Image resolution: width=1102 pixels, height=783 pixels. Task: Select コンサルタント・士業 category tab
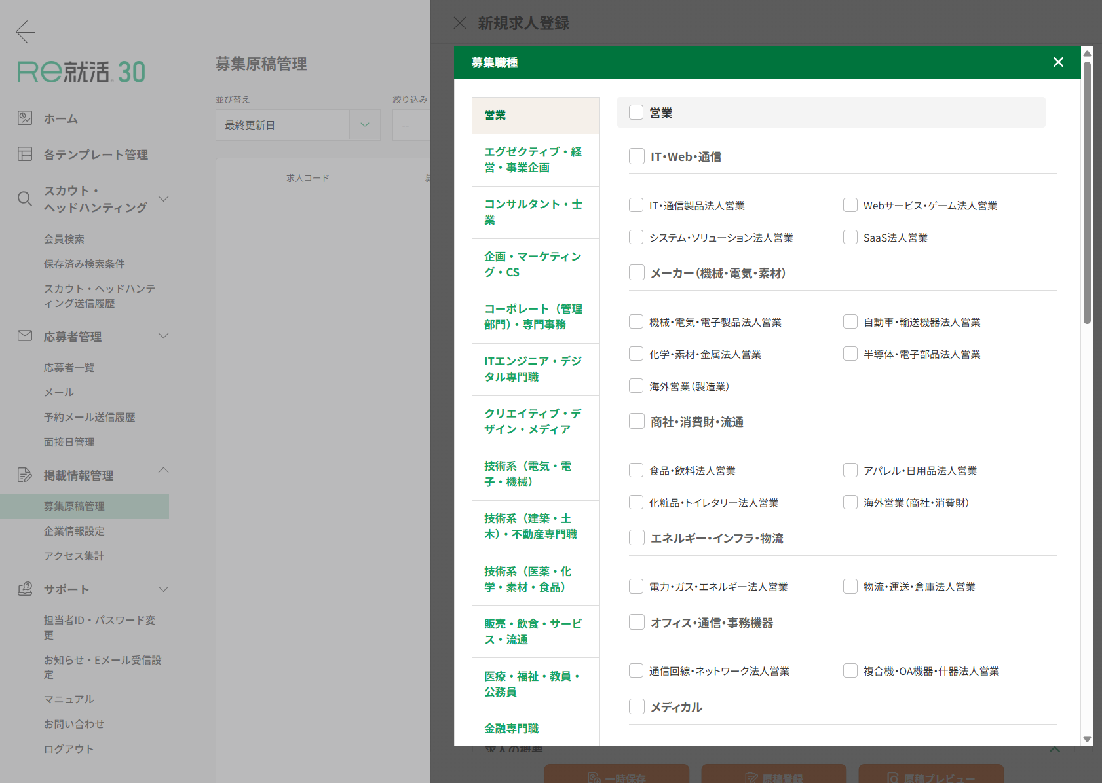pyautogui.click(x=536, y=212)
